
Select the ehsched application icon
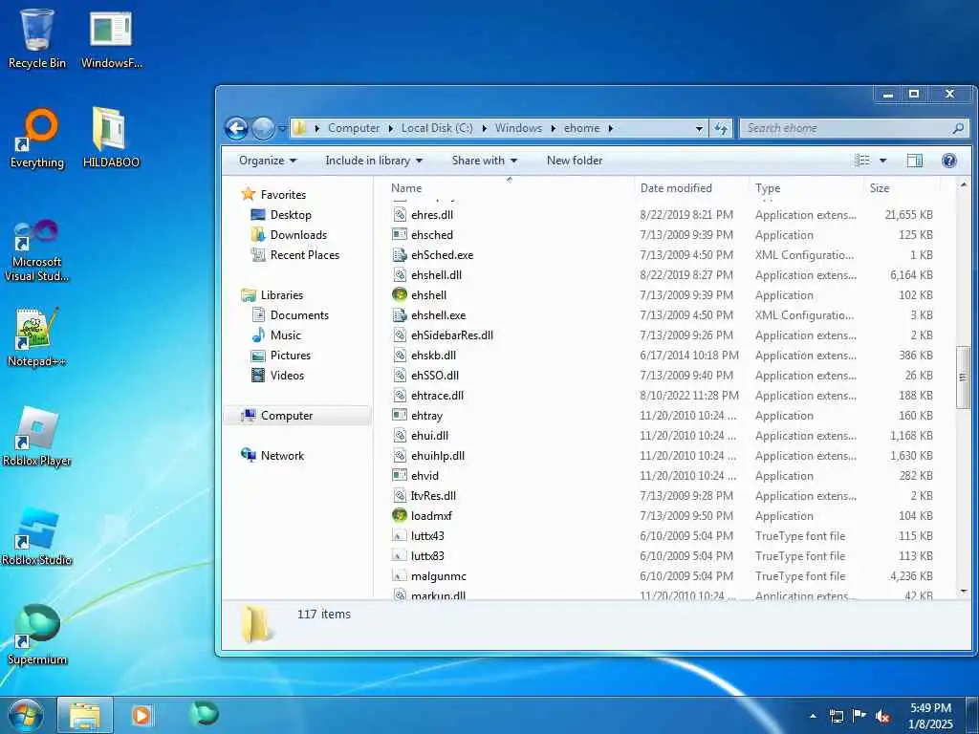(400, 235)
